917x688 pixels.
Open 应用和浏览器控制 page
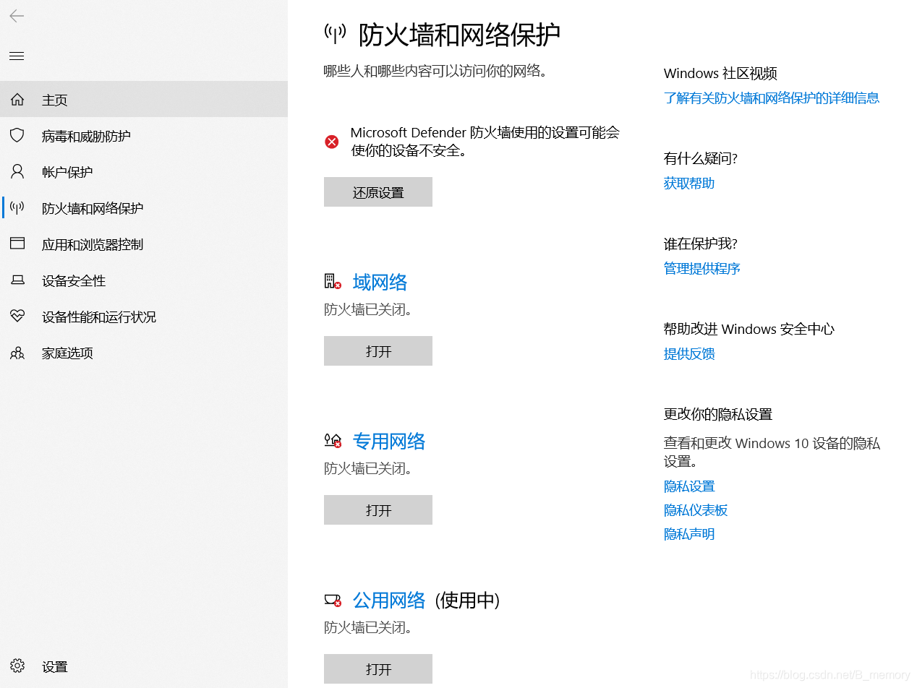click(144, 244)
